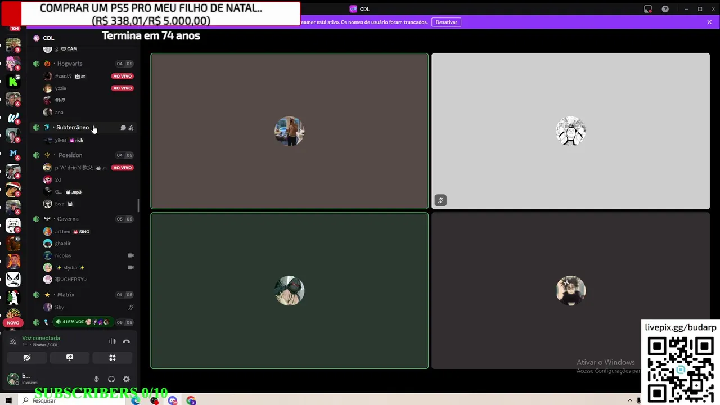Open the Discord taskbar icon

[173, 400]
